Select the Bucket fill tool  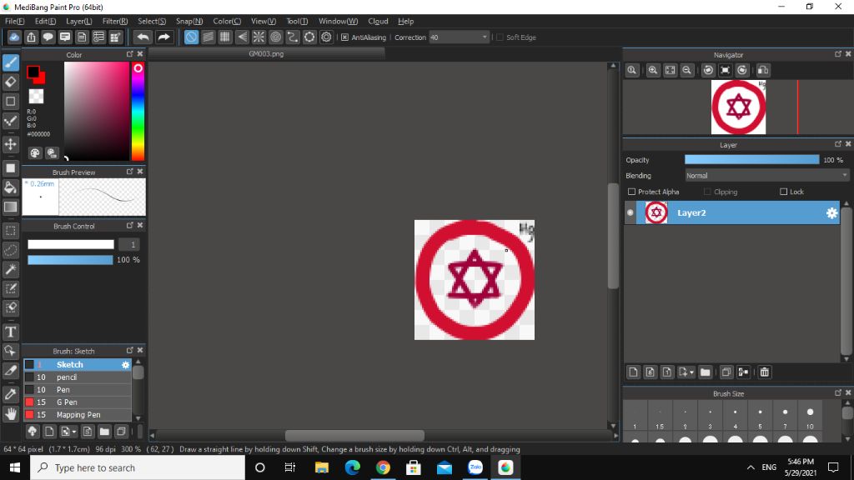[x=10, y=187]
